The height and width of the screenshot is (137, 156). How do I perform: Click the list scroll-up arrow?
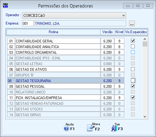[x=145, y=39]
